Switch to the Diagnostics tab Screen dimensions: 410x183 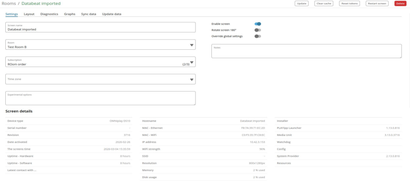[x=49, y=14]
